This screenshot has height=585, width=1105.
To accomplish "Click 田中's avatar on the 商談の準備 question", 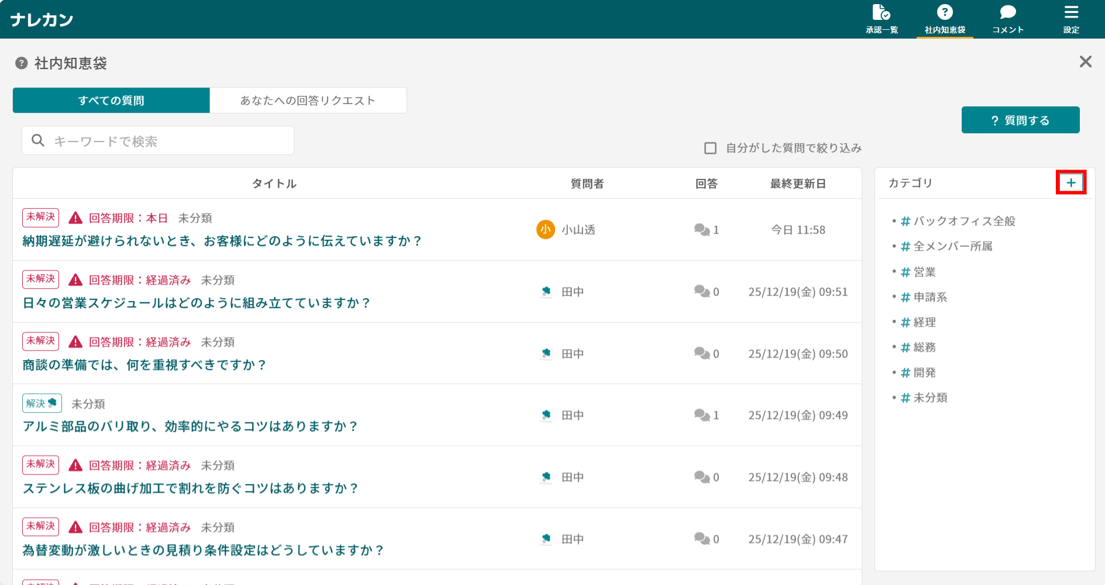I will tap(545, 353).
